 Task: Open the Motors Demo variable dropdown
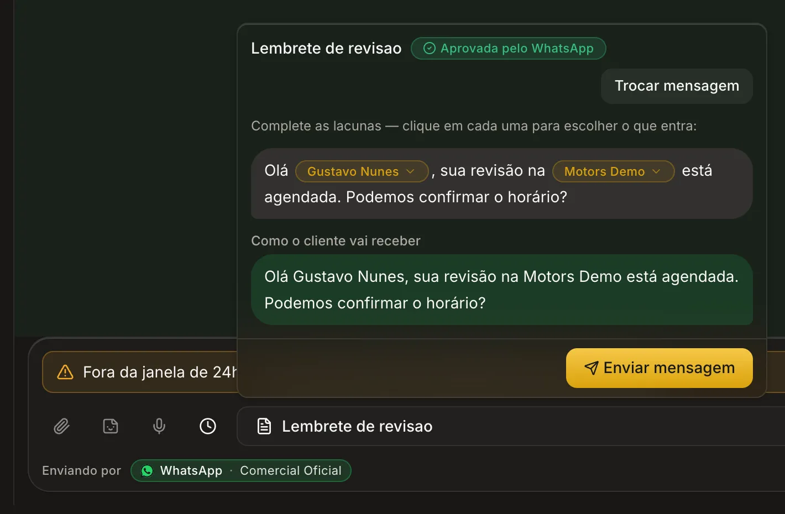click(614, 171)
